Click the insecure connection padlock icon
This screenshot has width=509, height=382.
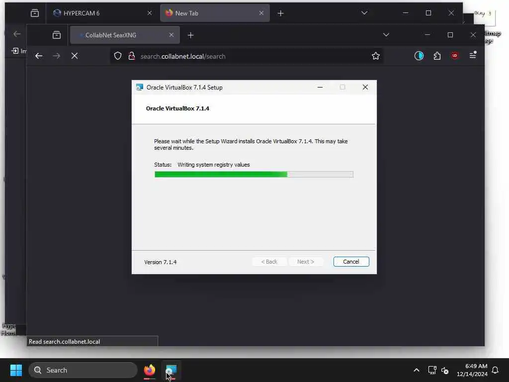coord(131,56)
